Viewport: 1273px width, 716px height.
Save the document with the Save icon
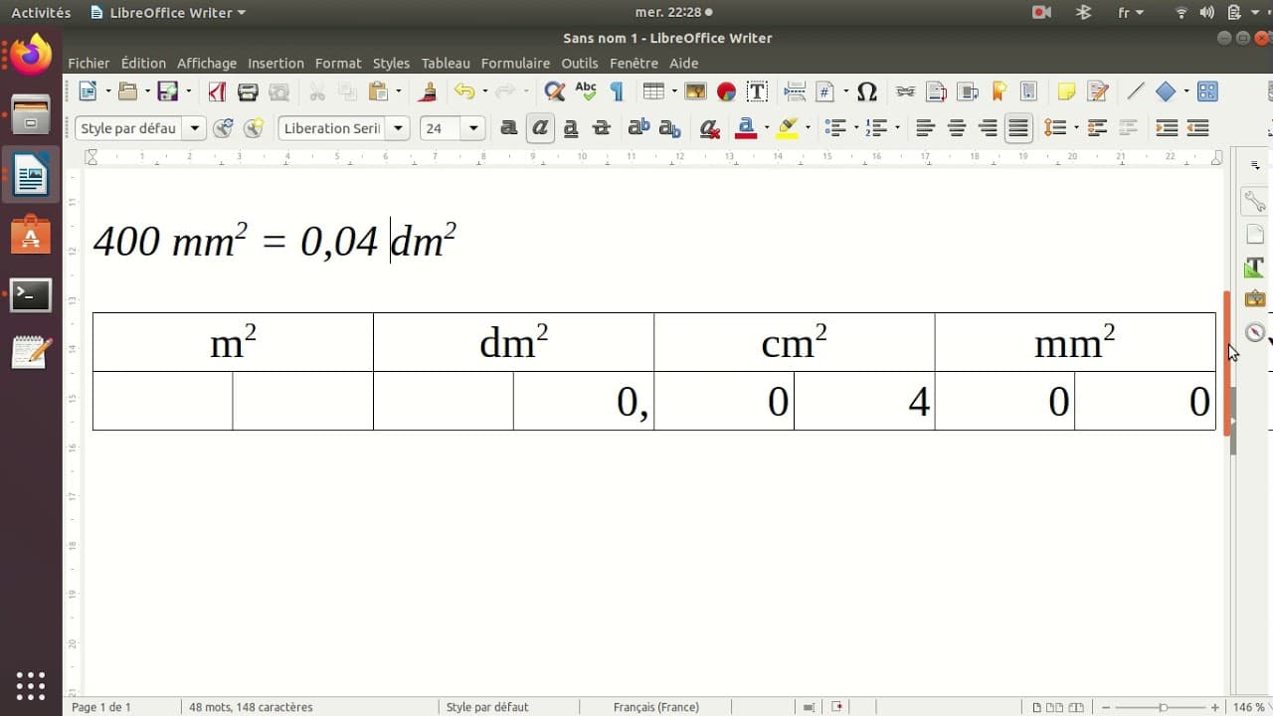(x=167, y=91)
